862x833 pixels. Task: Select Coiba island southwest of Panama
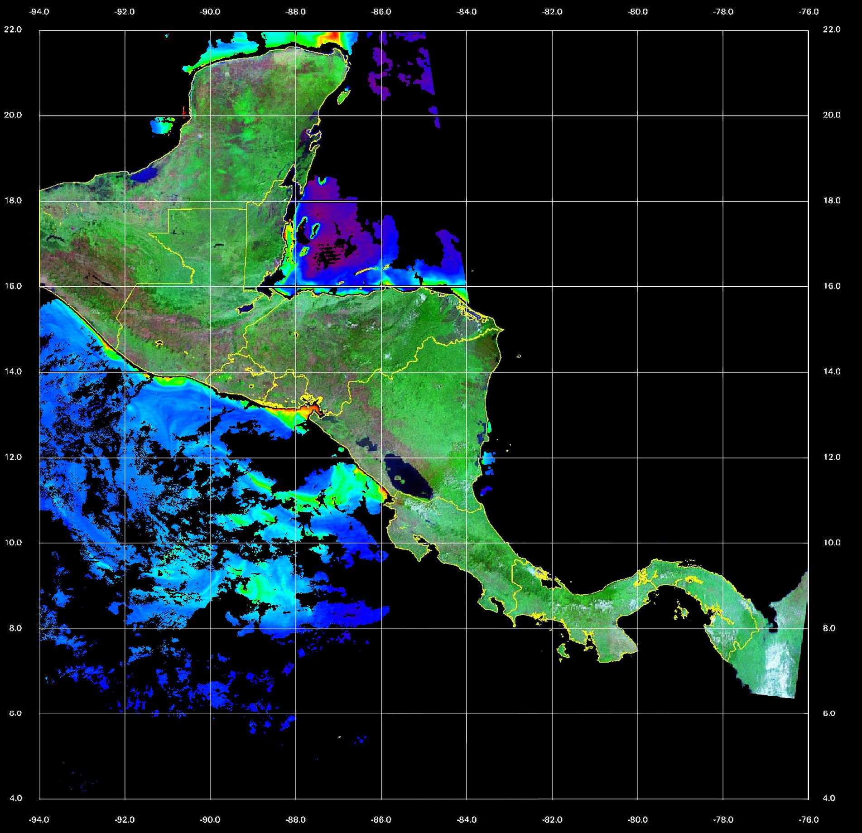point(563,651)
